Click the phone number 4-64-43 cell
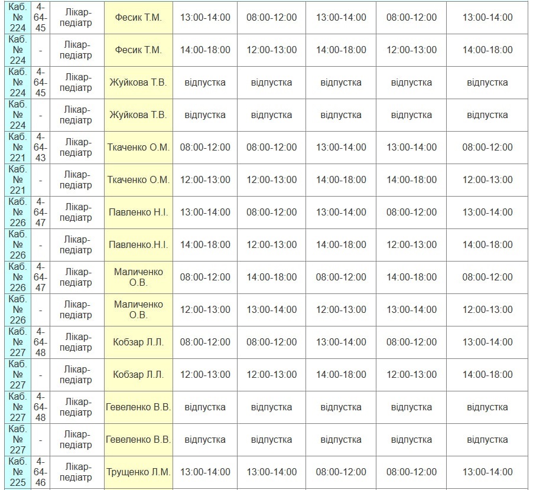Image resolution: width=533 pixels, height=490 pixels. point(40,147)
